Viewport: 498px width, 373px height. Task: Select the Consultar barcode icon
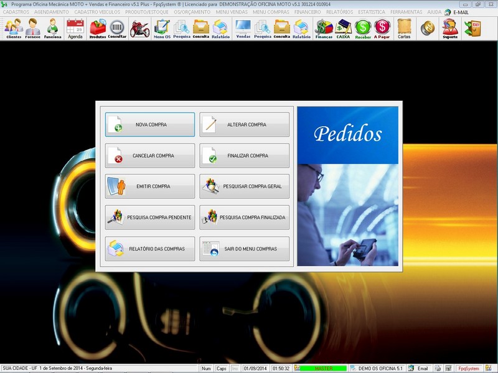pyautogui.click(x=117, y=29)
